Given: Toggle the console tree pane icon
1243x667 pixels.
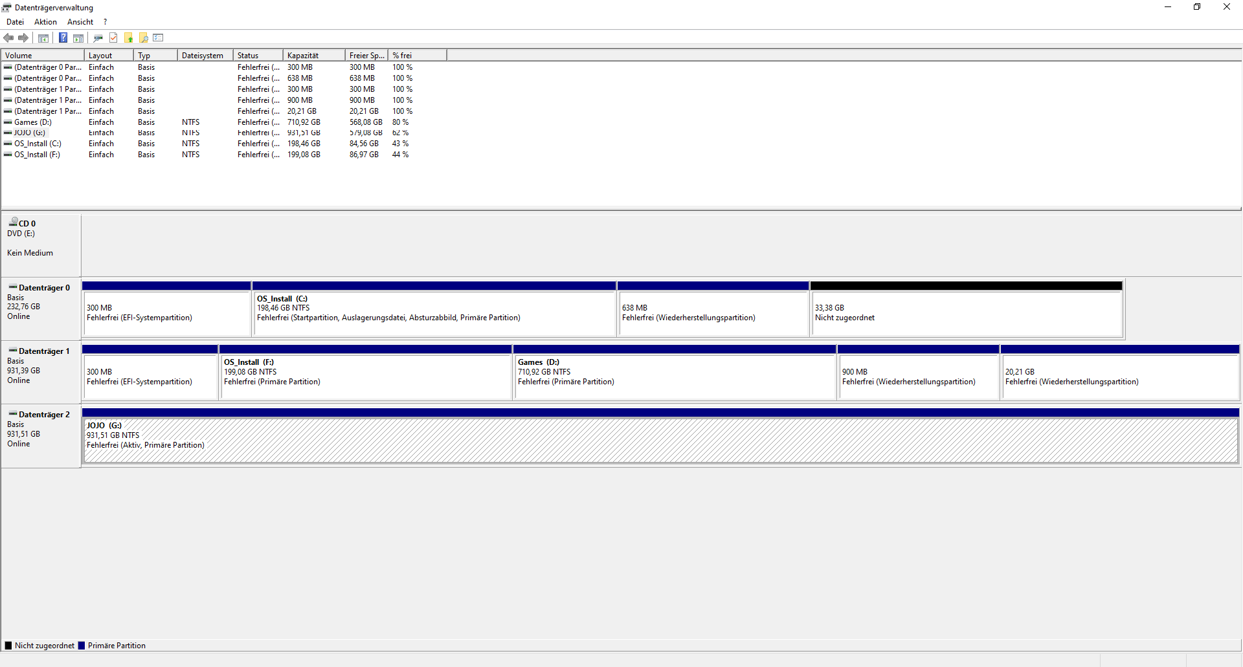Looking at the screenshot, I should click(x=43, y=38).
